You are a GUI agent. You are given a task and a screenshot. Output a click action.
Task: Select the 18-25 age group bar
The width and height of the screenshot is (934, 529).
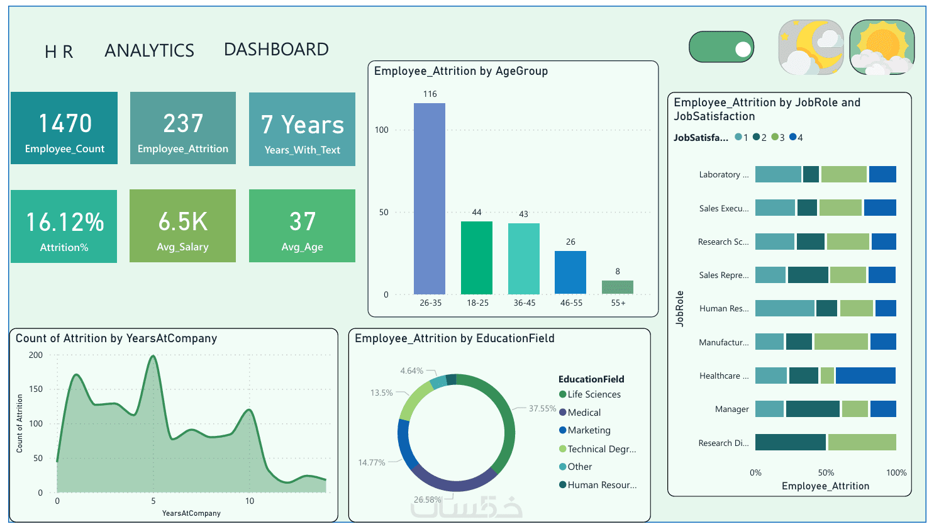477,258
